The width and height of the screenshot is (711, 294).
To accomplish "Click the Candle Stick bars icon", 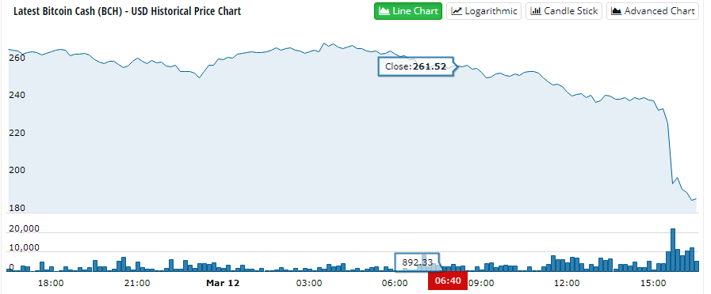I will click(x=536, y=11).
